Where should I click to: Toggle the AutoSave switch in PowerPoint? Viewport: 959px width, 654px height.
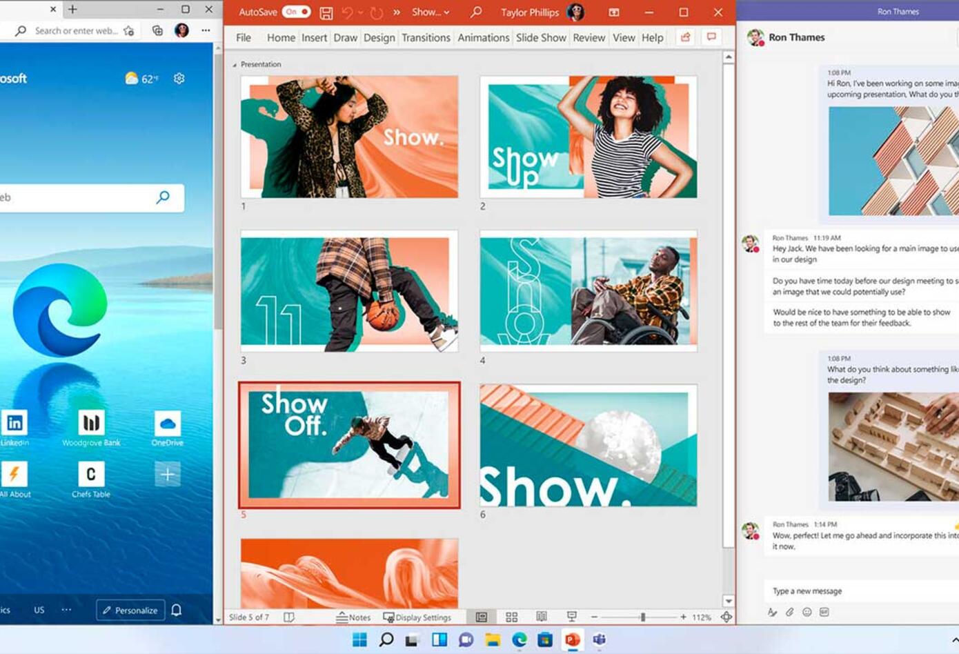coord(296,12)
